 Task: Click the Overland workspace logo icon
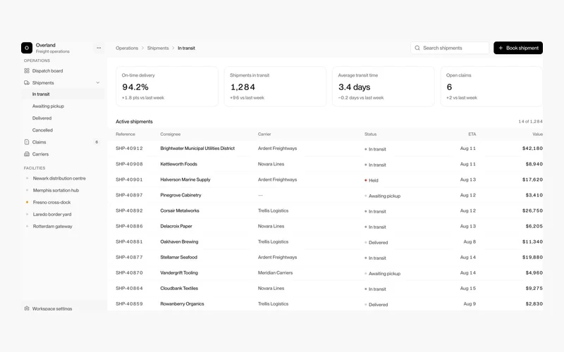[27, 48]
